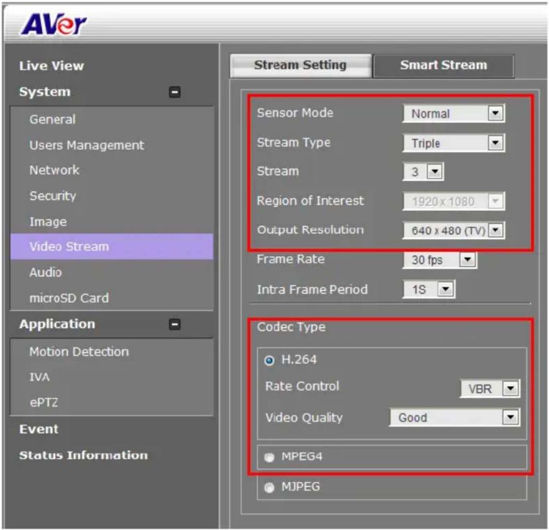Select H.264 codec radio button
The width and height of the screenshot is (549, 530).
[x=269, y=360]
